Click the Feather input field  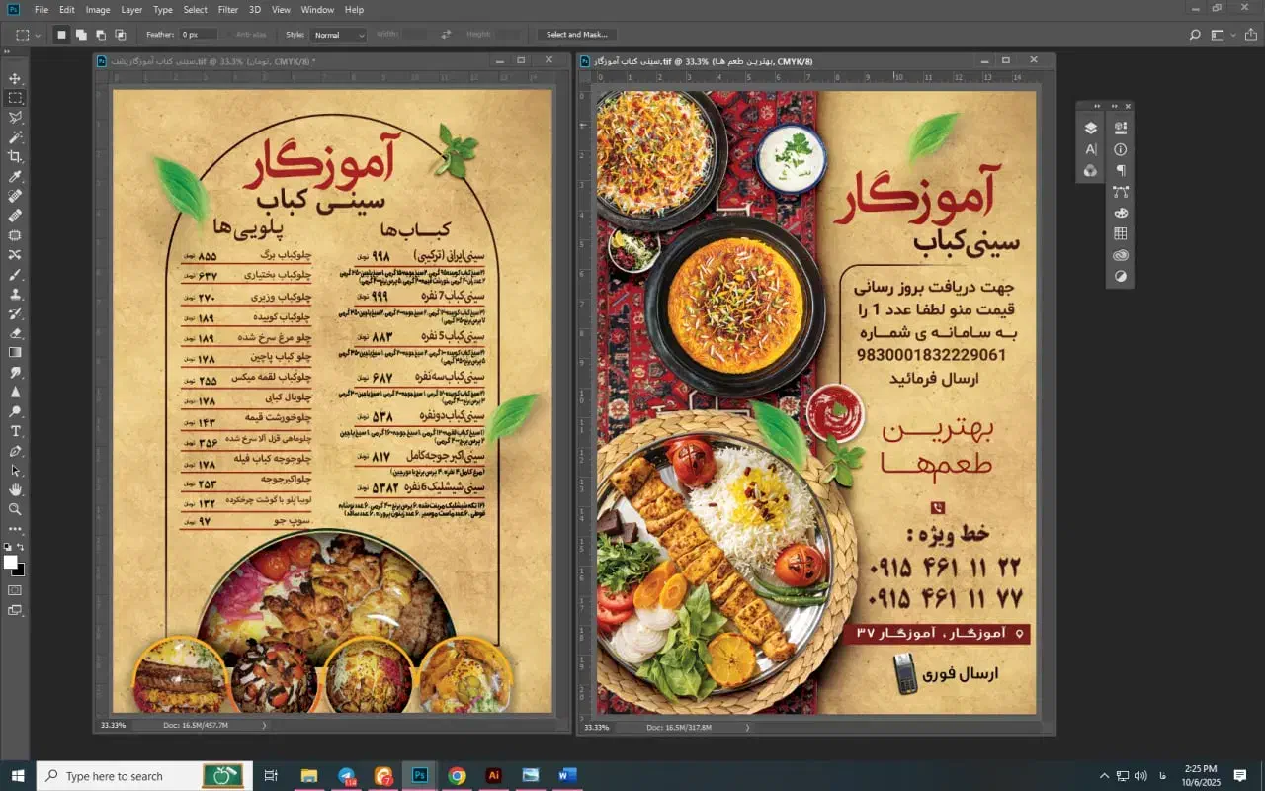coord(198,35)
